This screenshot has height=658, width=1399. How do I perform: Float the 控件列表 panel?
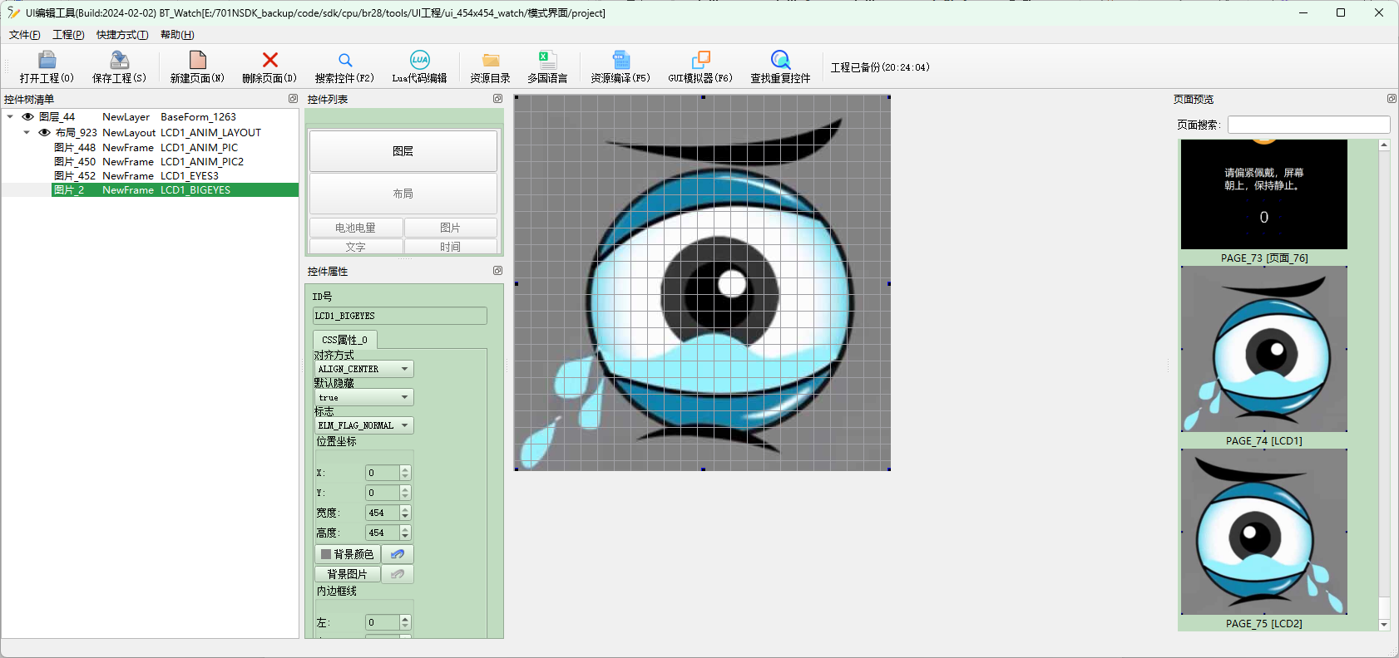click(x=497, y=99)
